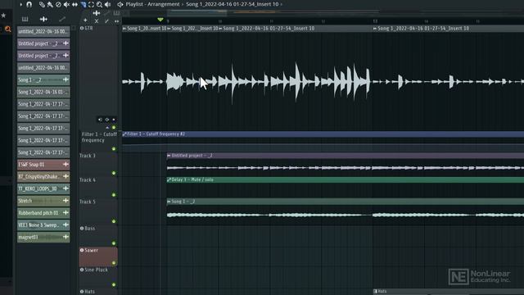524x295 pixels.
Task: Click the X icon above track headers
Action: (x=97, y=20)
